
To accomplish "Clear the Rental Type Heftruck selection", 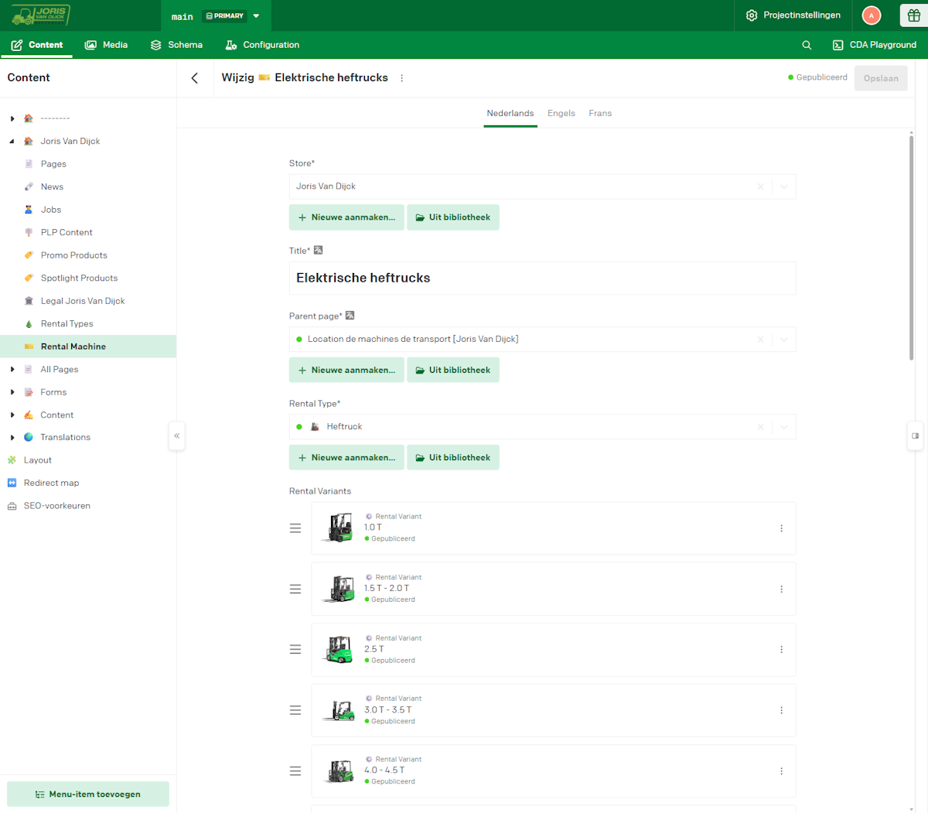I will (760, 427).
